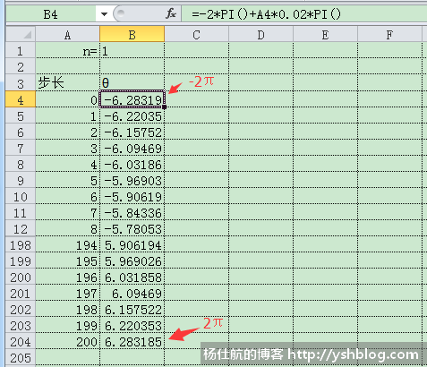427x367 pixels.
Task: Select cell with value -6.28319
Action: pos(132,99)
